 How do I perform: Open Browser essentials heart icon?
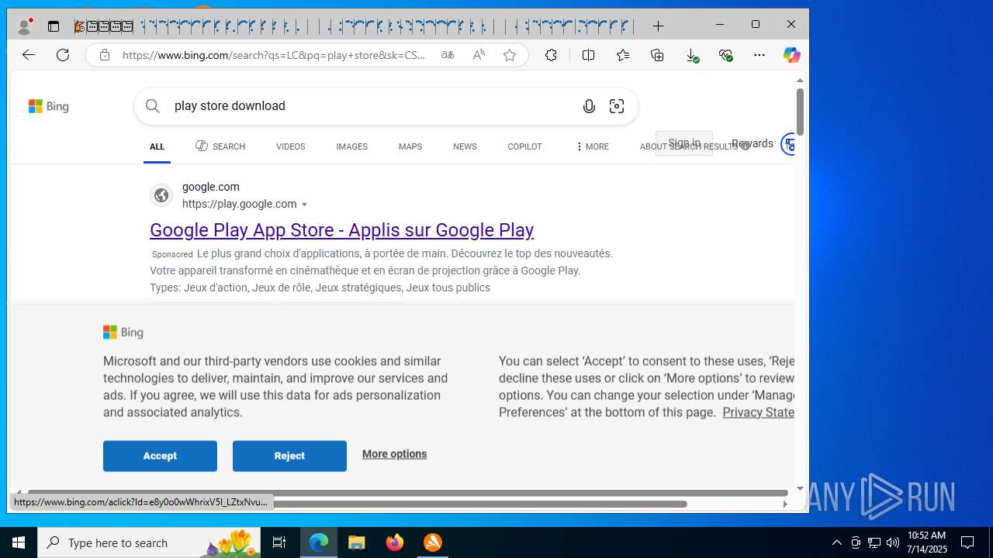click(x=725, y=55)
